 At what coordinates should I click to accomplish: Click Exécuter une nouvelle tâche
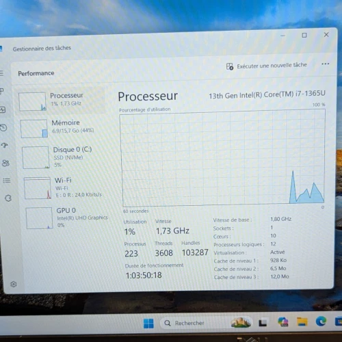pos(266,66)
